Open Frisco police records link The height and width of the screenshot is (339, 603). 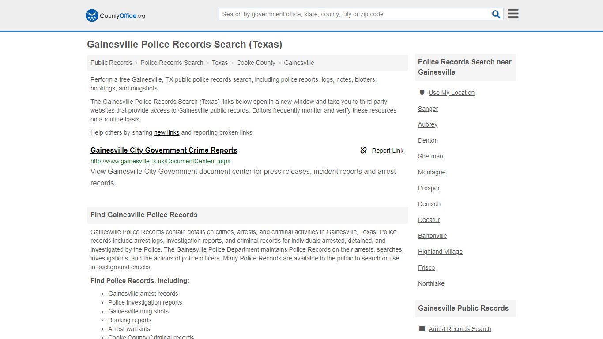(426, 267)
